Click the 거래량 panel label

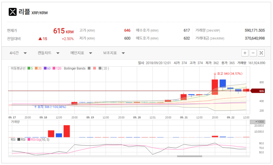tap(15, 122)
